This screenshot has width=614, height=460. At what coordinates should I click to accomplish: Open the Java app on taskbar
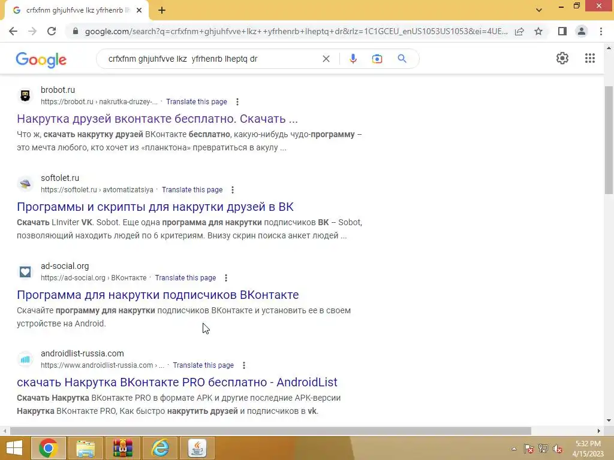click(197, 448)
